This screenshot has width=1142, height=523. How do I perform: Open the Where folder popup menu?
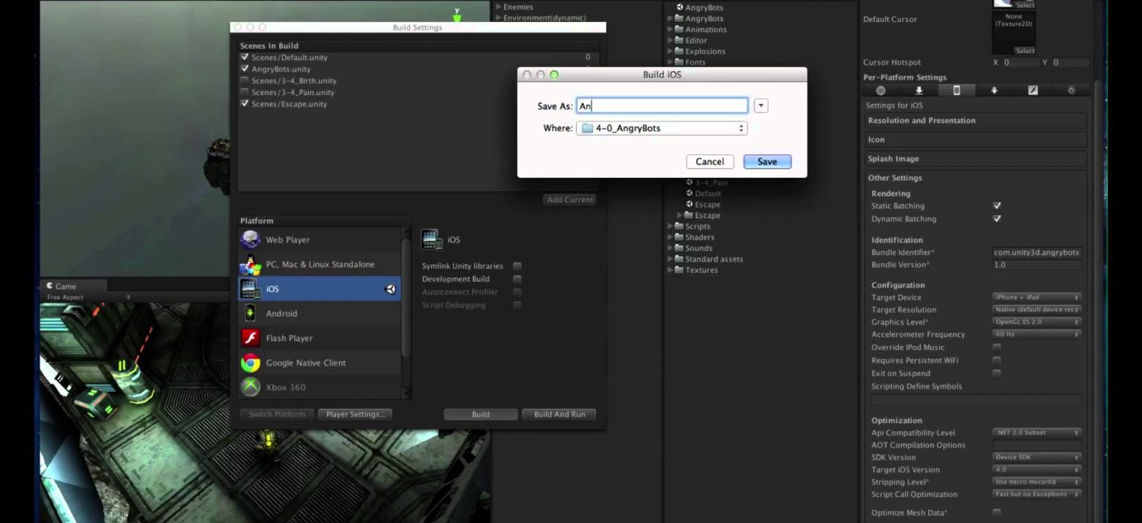click(662, 128)
